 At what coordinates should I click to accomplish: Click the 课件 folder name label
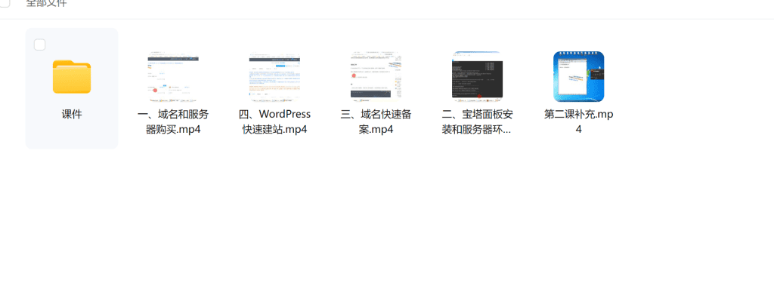(x=72, y=114)
